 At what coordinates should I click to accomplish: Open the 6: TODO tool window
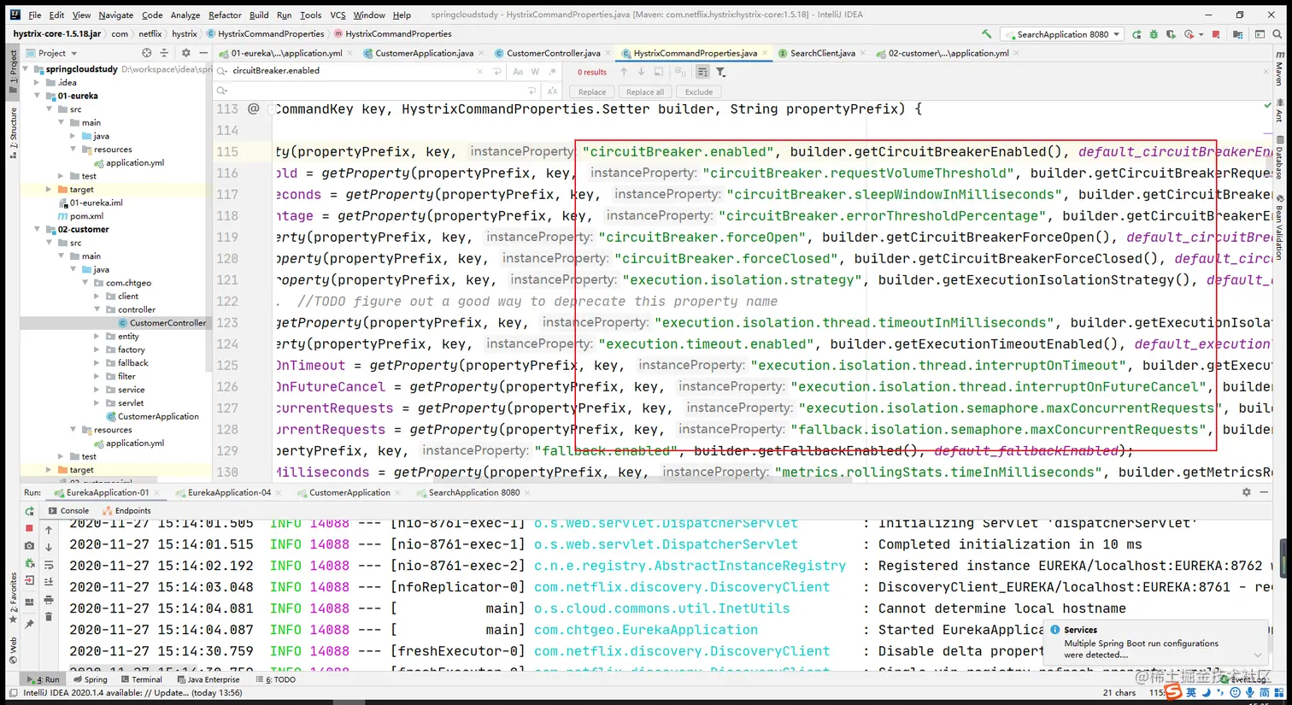[275, 679]
